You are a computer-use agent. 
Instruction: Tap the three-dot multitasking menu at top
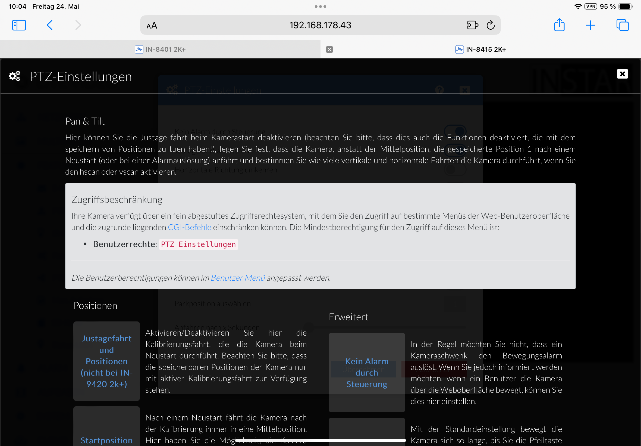click(x=320, y=7)
